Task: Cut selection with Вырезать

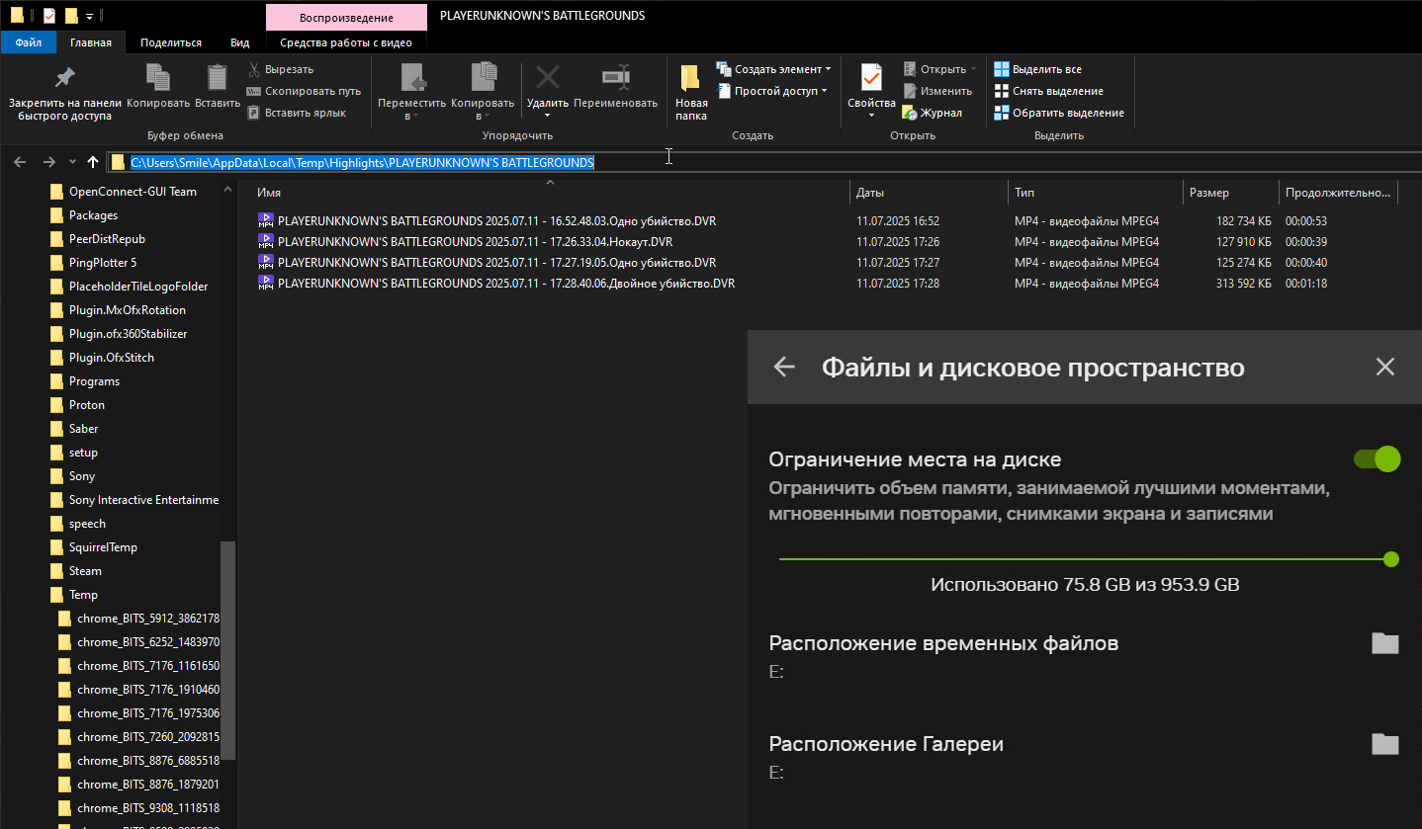Action: pyautogui.click(x=280, y=69)
